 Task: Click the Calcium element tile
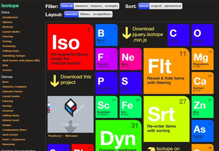(x=202, y=83)
